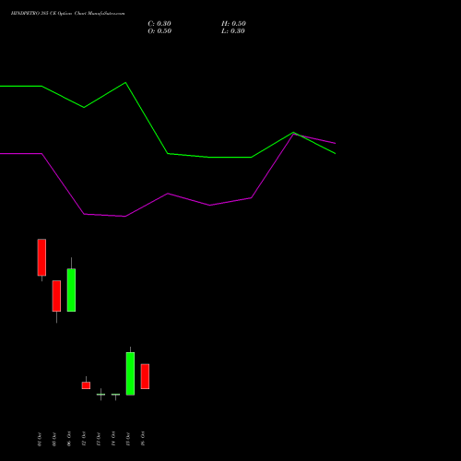Click the tall red candle above 01 Oct
Screen dimensions: 461x461
pyautogui.click(x=41, y=257)
